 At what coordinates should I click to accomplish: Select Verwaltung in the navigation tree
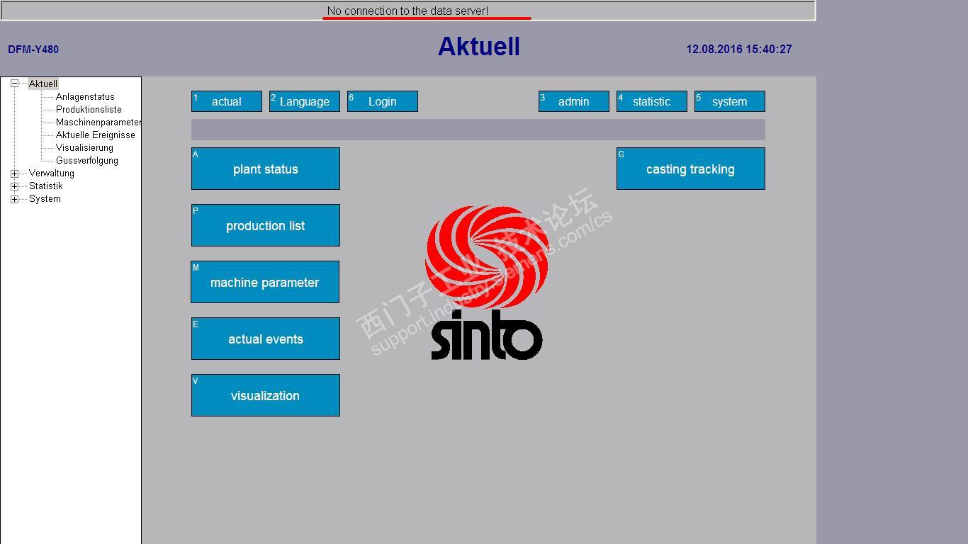point(52,174)
